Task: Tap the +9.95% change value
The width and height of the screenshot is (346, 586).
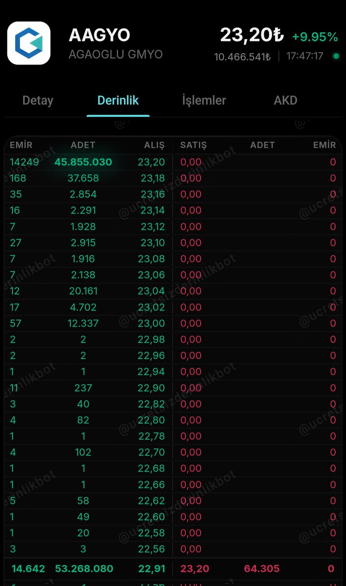Action: (x=315, y=37)
